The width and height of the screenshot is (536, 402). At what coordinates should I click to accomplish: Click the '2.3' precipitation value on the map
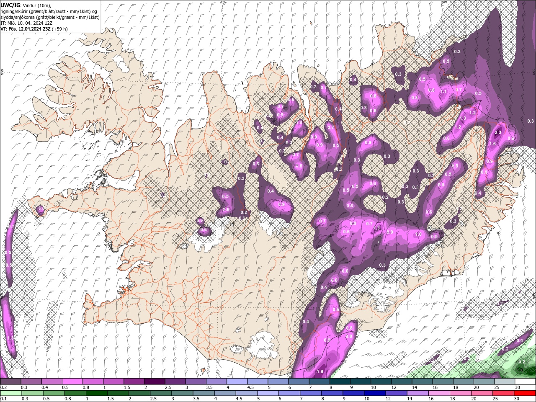pyautogui.click(x=498, y=132)
